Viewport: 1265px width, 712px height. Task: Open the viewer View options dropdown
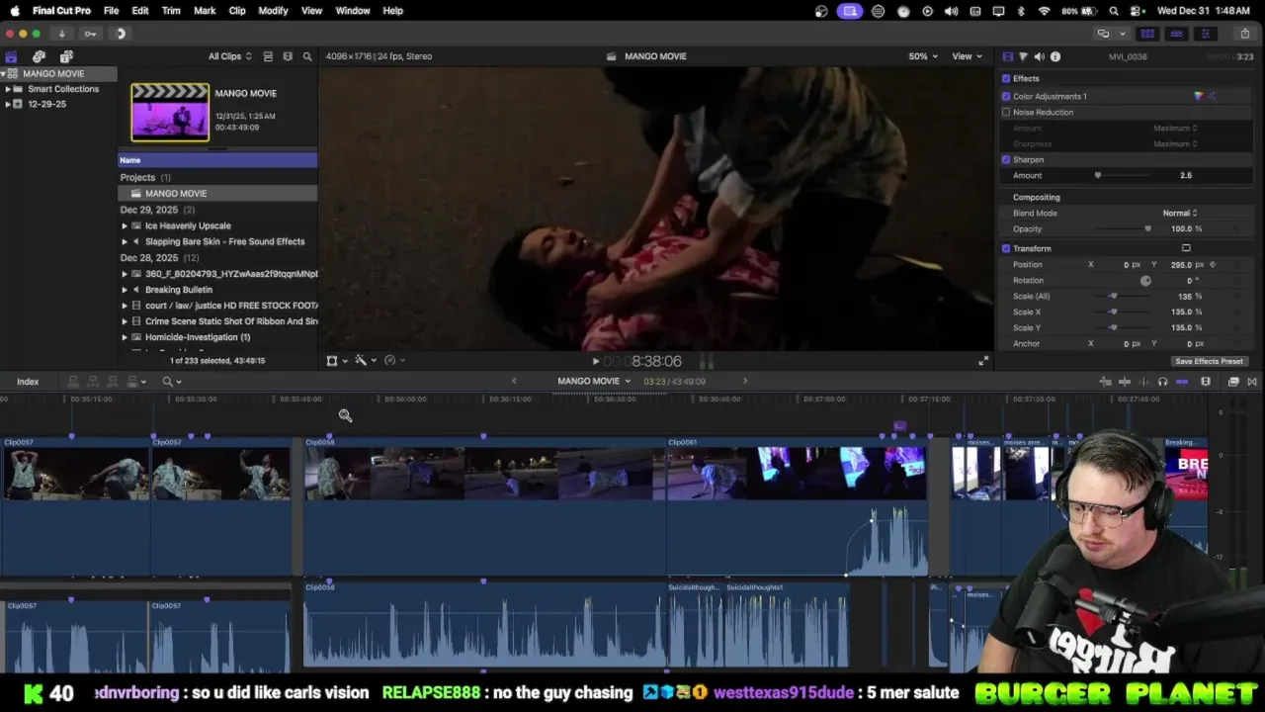[966, 56]
